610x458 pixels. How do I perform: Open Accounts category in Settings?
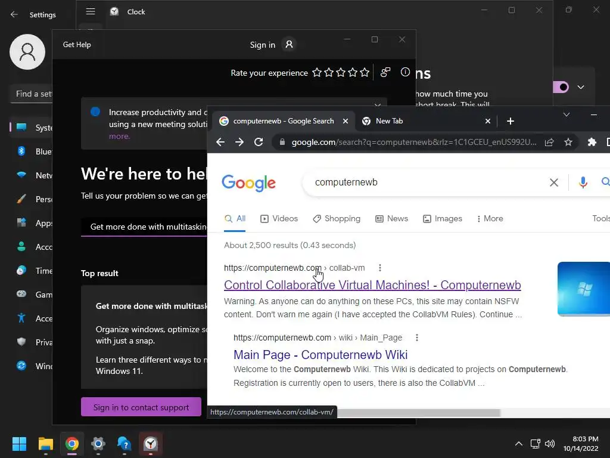point(32,246)
